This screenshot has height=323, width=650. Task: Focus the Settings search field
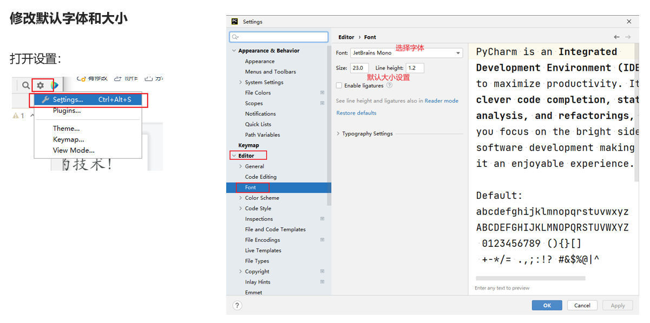coord(279,37)
